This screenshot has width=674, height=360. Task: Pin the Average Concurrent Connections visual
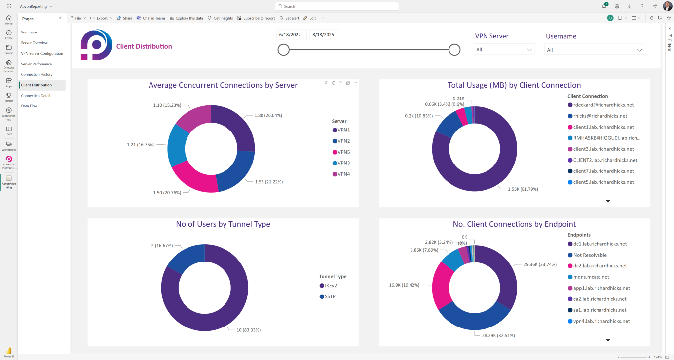(x=326, y=83)
